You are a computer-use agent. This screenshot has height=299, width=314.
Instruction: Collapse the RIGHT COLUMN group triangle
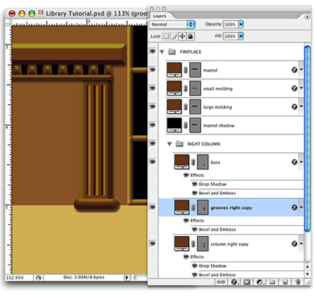170,144
